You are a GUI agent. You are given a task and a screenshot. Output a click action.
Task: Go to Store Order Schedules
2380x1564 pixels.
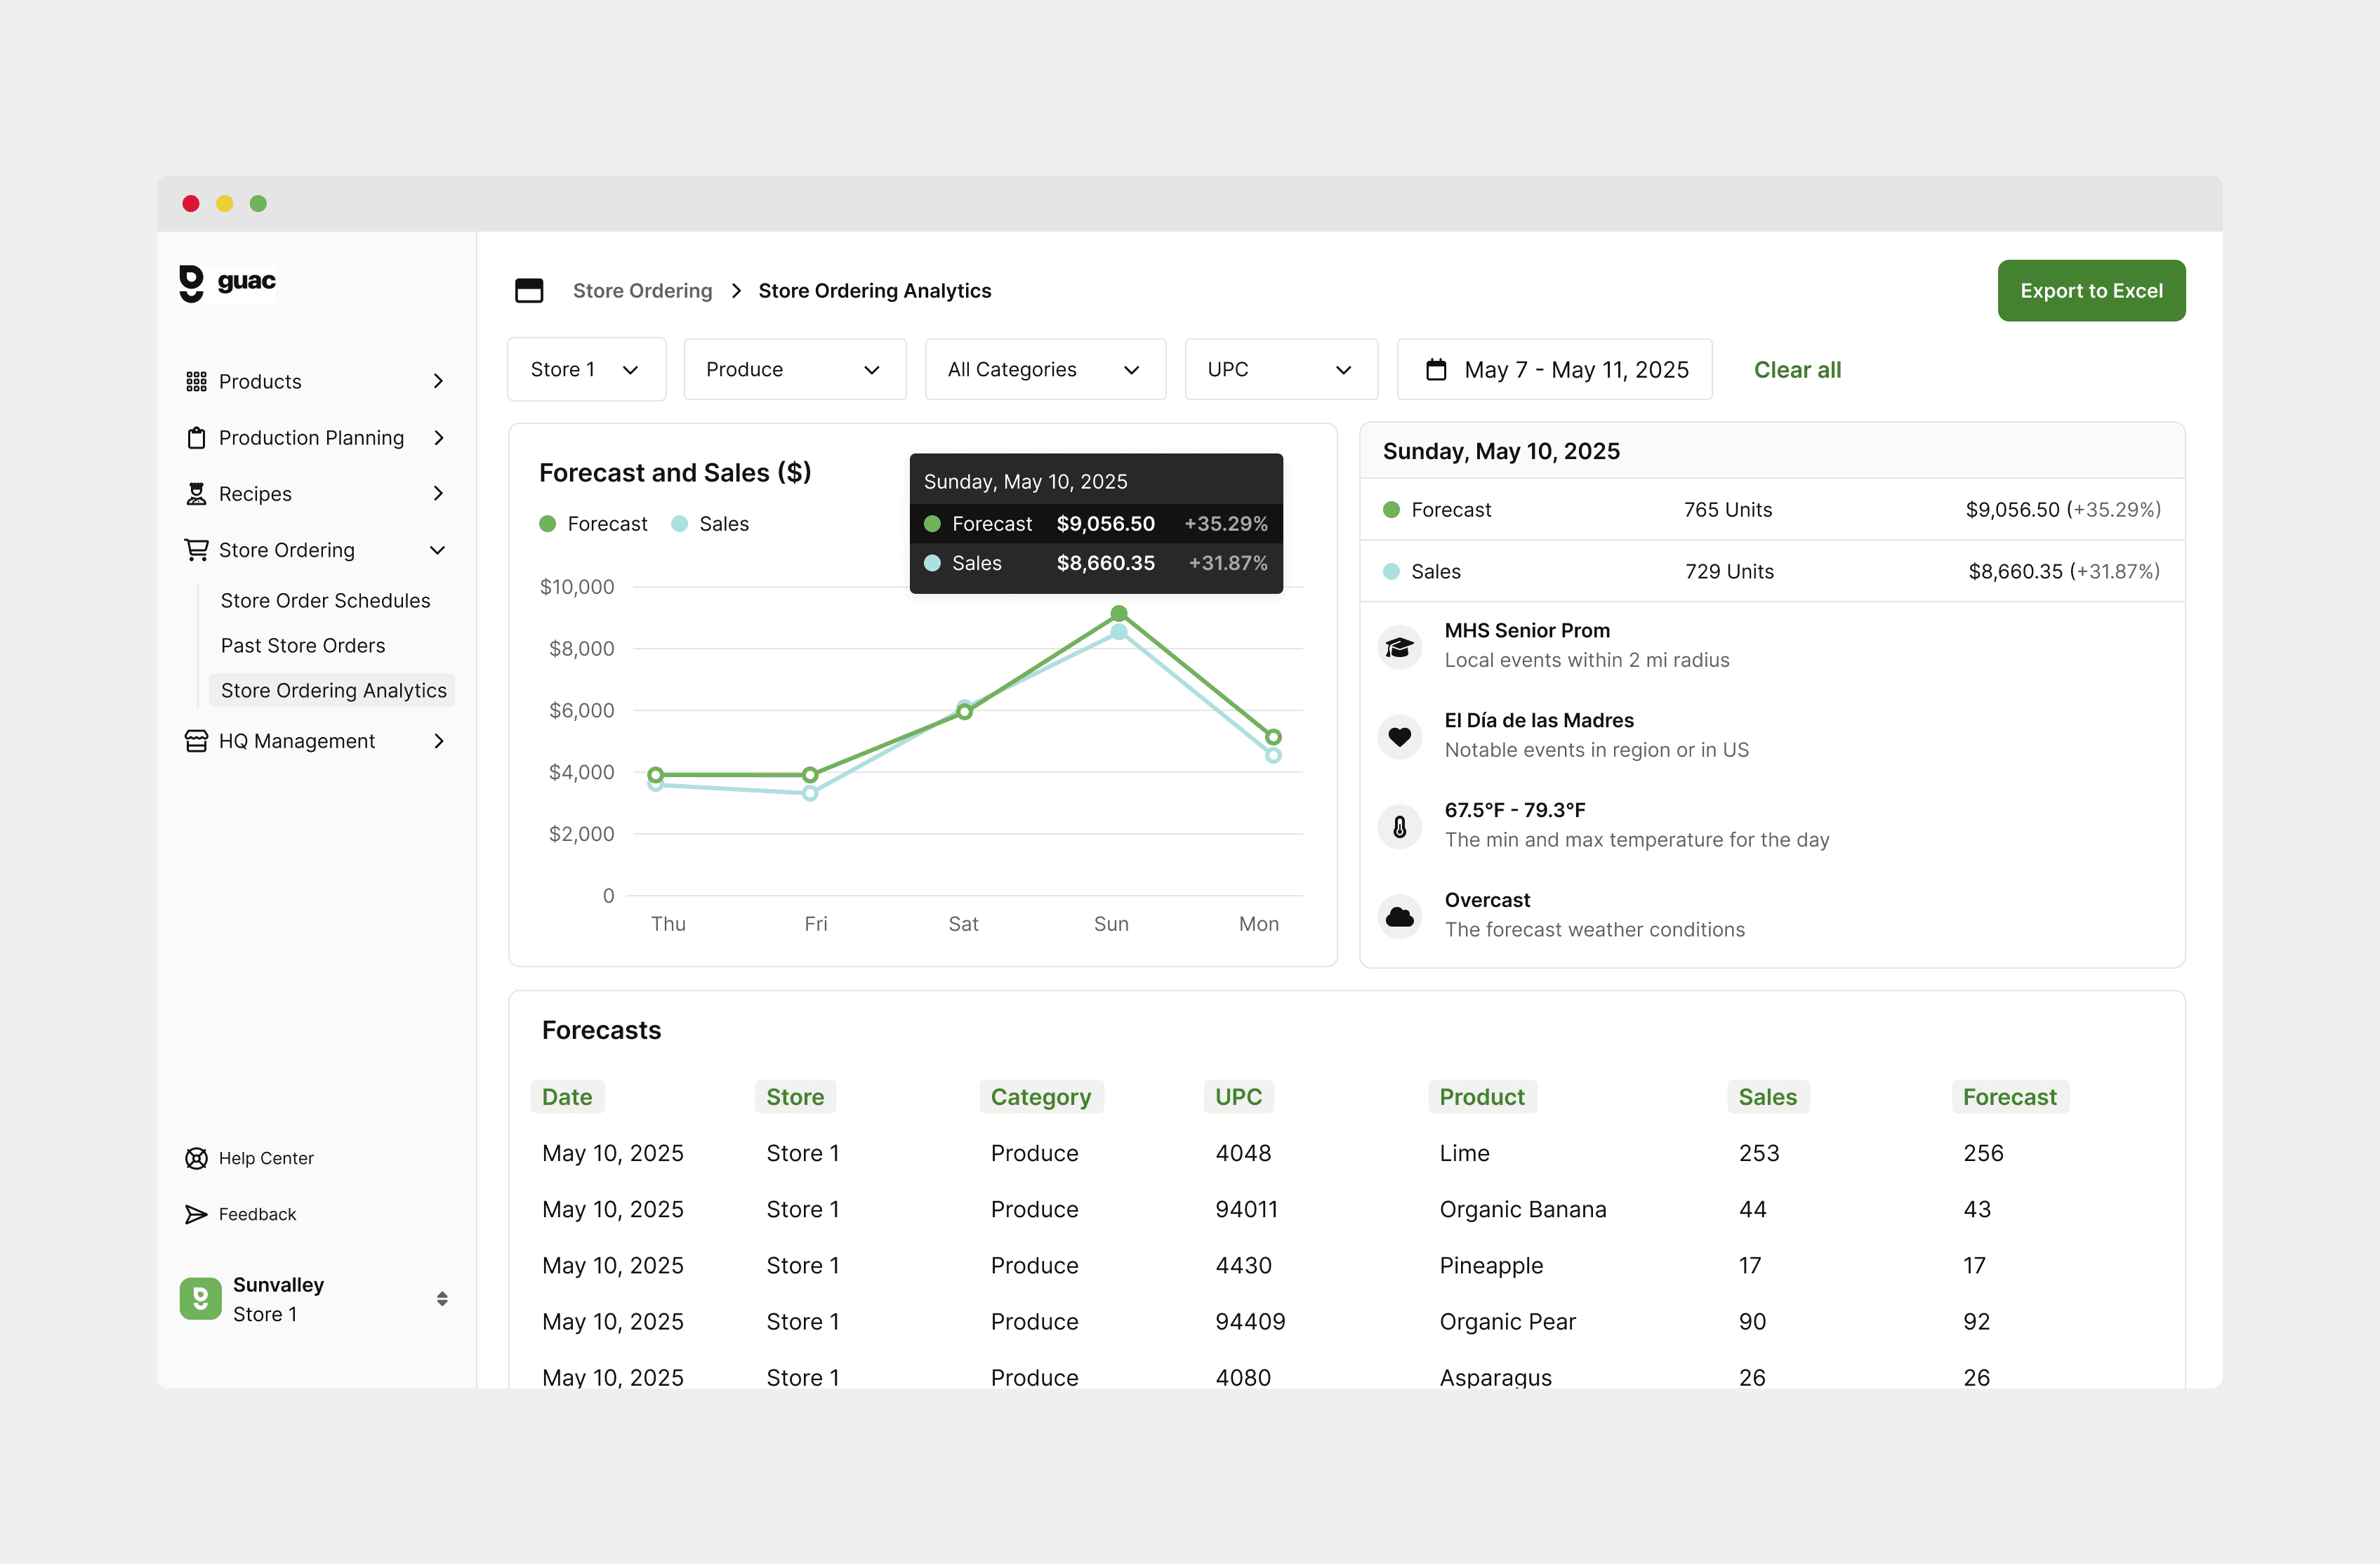coord(325,600)
